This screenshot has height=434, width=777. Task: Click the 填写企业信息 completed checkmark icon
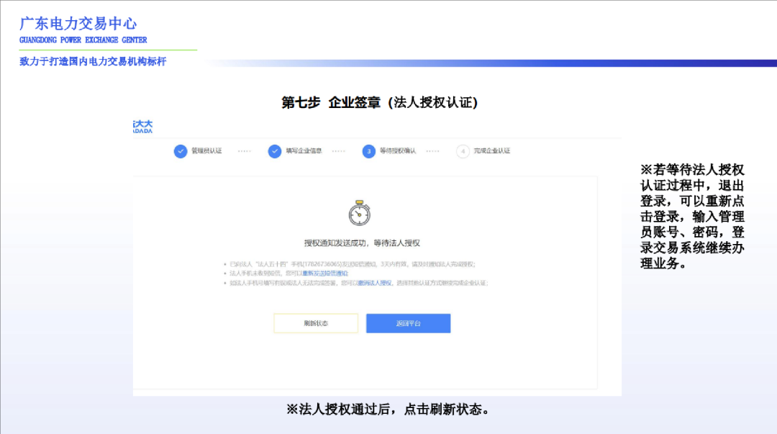pyautogui.click(x=274, y=151)
